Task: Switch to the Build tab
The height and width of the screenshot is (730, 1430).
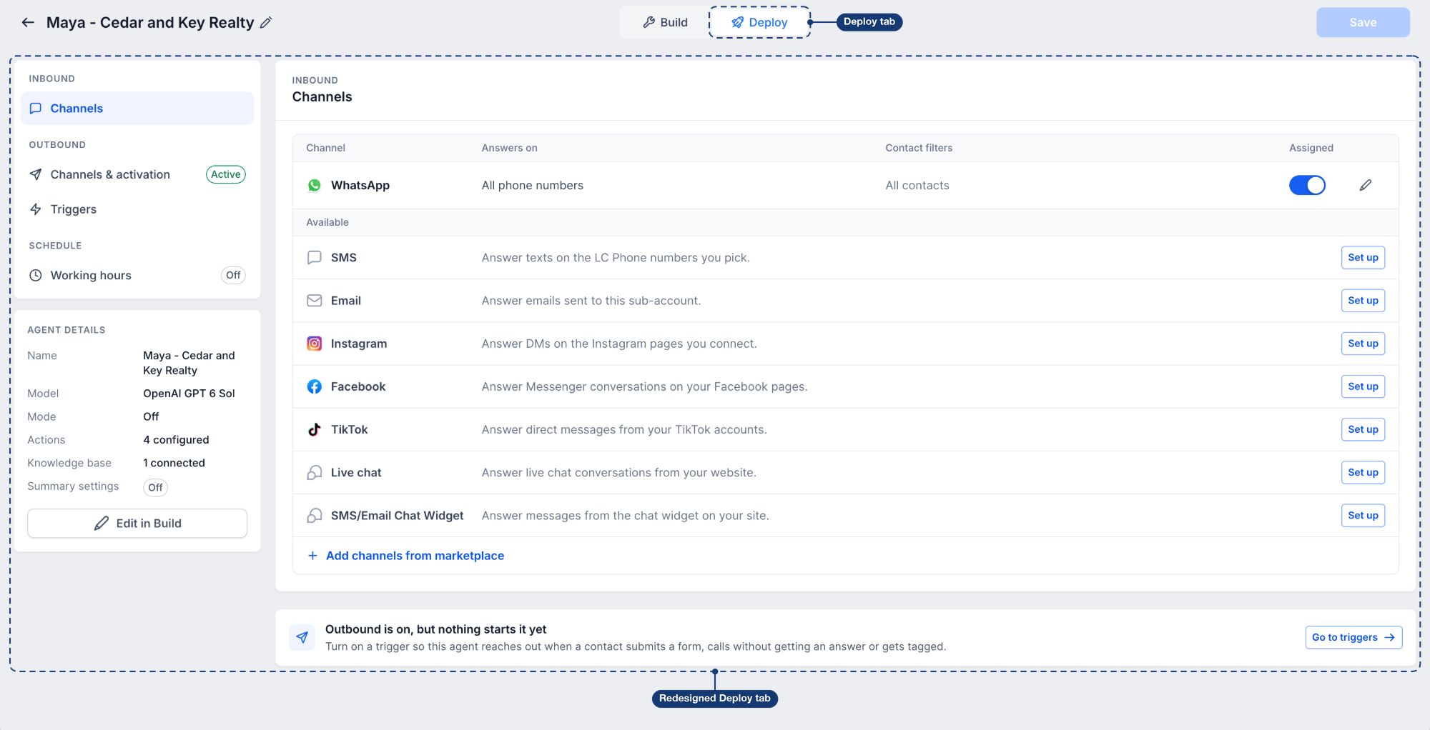Action: tap(665, 22)
